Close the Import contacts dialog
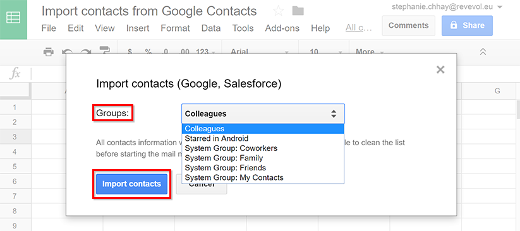The image size is (520, 231). pyautogui.click(x=440, y=69)
